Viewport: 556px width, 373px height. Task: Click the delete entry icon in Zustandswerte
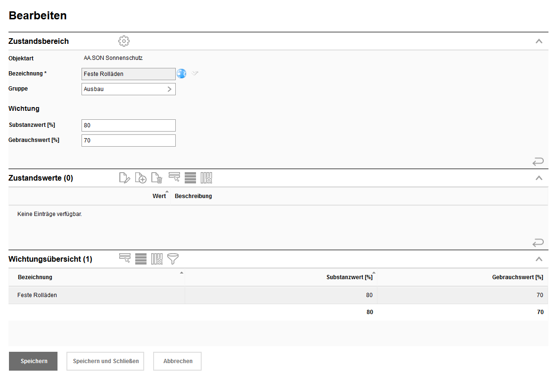click(157, 178)
